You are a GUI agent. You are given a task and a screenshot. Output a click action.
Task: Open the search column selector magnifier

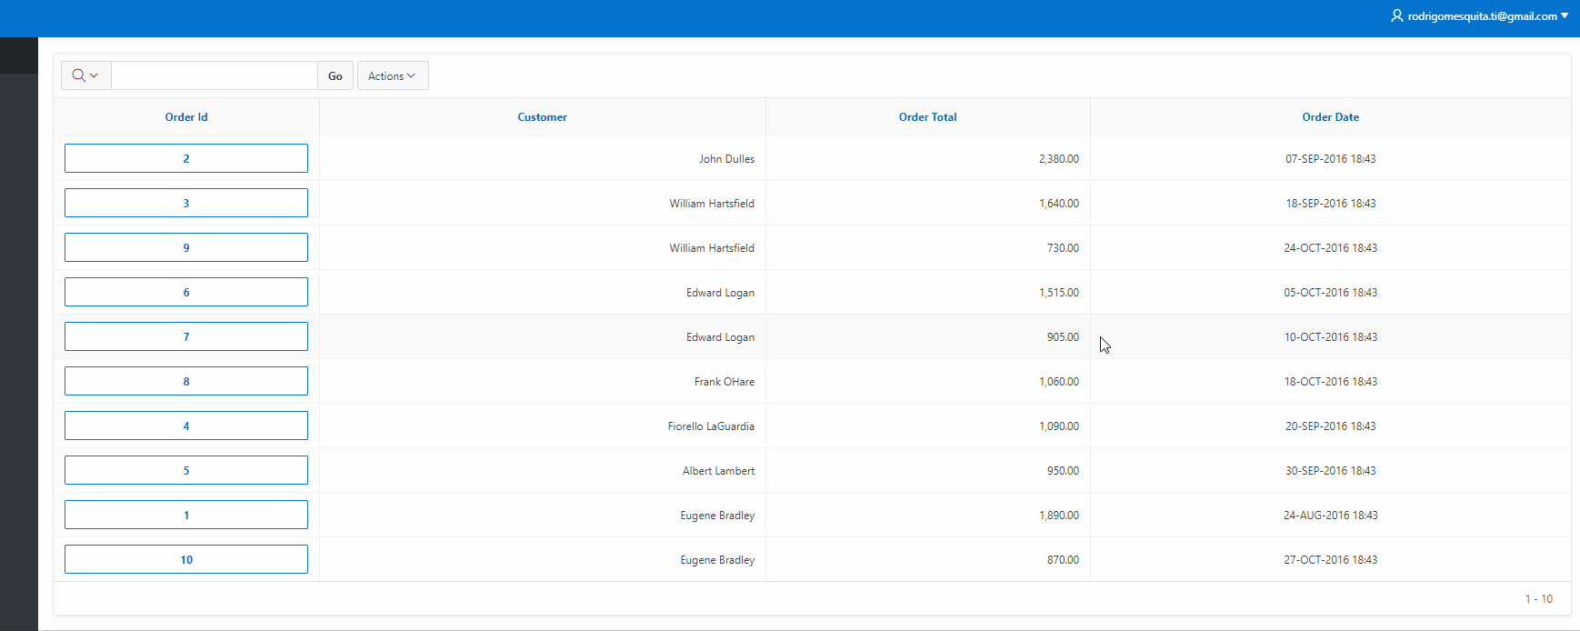tap(85, 75)
